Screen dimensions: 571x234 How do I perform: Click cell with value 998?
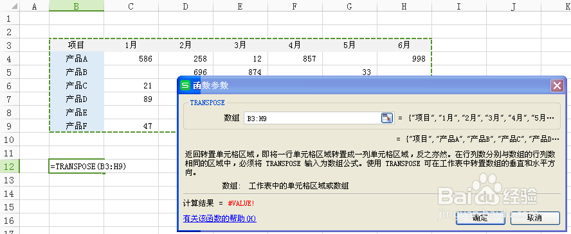tap(404, 58)
